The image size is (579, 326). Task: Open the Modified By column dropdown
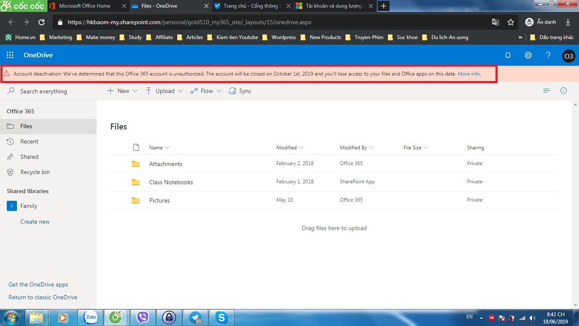coord(357,147)
